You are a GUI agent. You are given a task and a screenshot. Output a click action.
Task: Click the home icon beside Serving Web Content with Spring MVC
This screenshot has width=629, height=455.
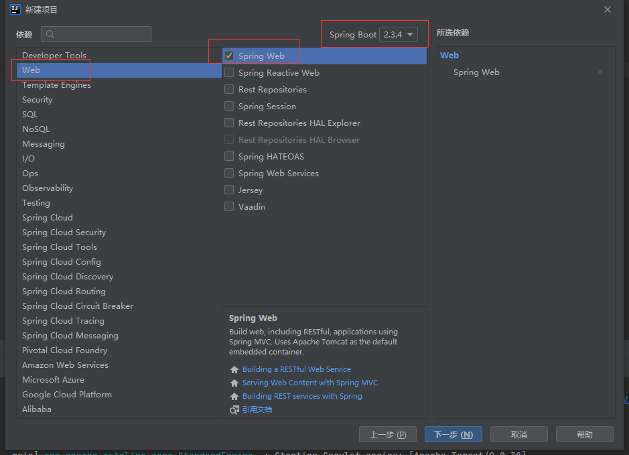(x=234, y=383)
